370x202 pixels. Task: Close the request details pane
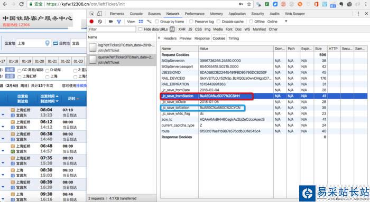(159, 38)
